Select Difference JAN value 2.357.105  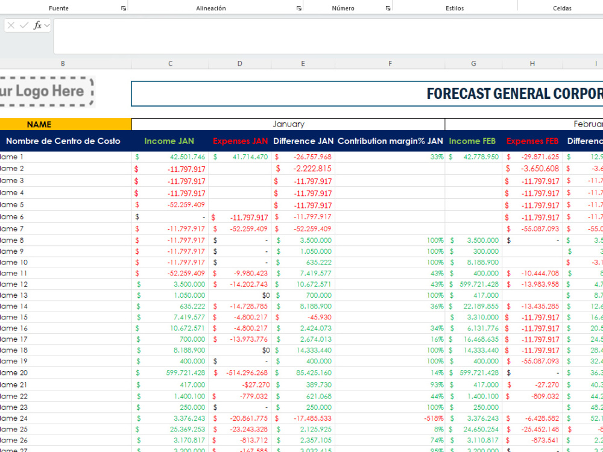(x=303, y=440)
